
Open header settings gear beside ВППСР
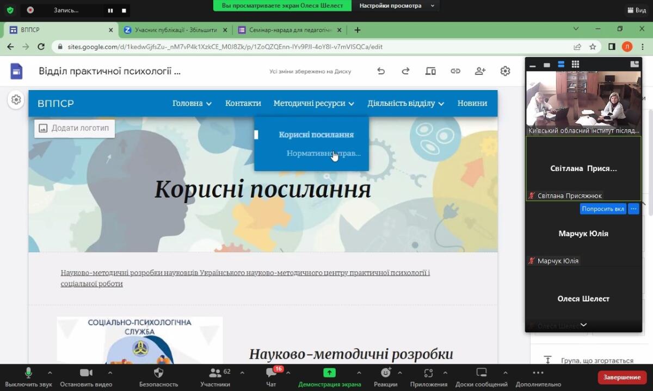[16, 99]
